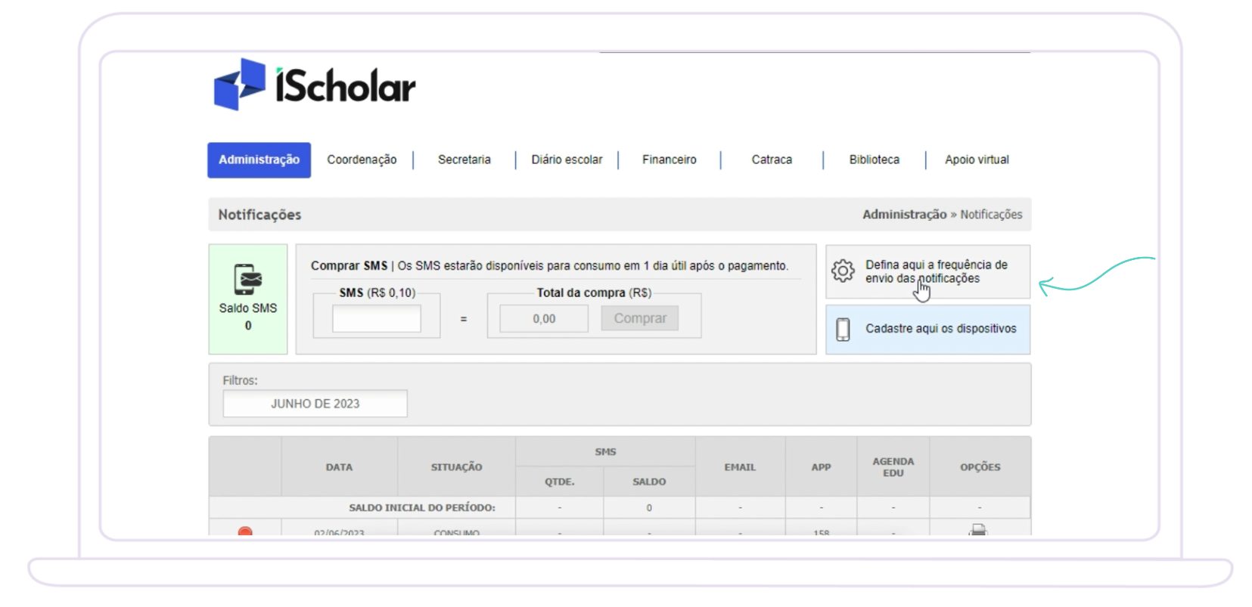Click the EMAIL column header

740,467
